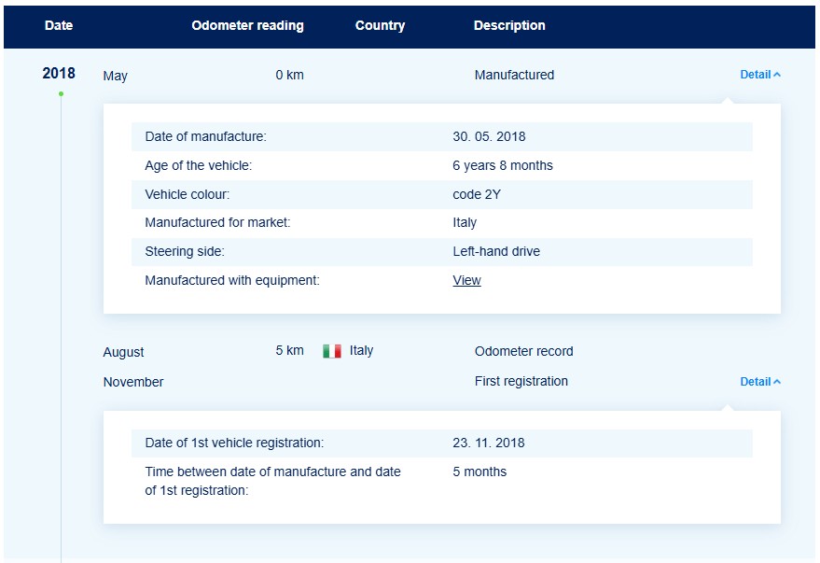Click the Country column header
This screenshot has height=563, width=820.
(x=381, y=25)
